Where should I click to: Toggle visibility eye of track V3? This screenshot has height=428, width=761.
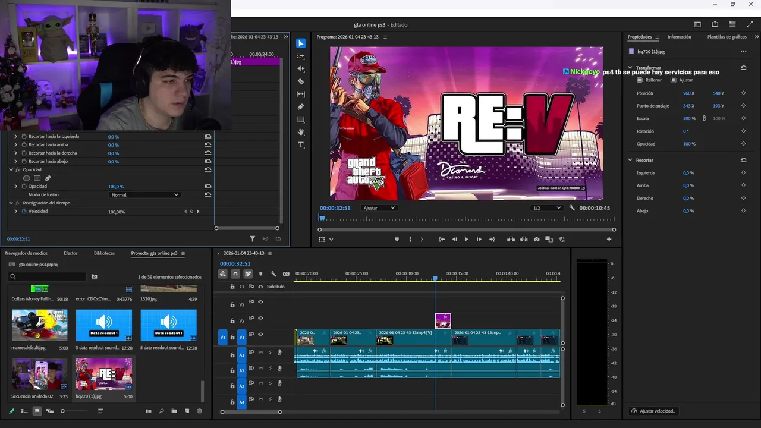[x=260, y=302]
